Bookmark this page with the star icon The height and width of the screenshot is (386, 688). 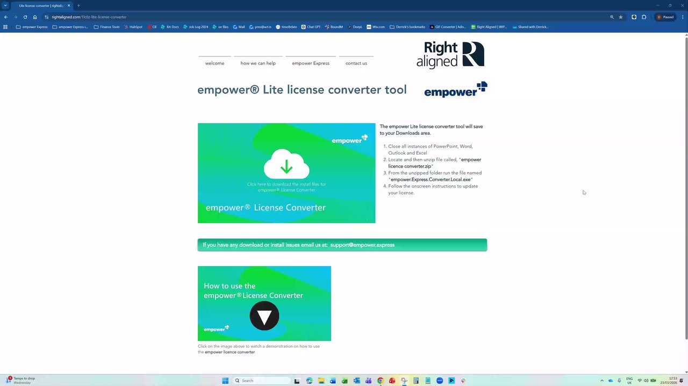621,17
